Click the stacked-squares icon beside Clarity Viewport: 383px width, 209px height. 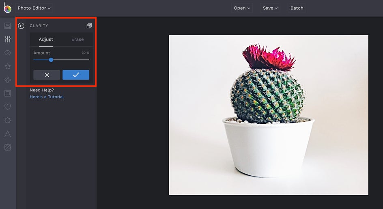coord(89,26)
